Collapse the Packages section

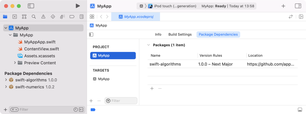(x=148, y=45)
